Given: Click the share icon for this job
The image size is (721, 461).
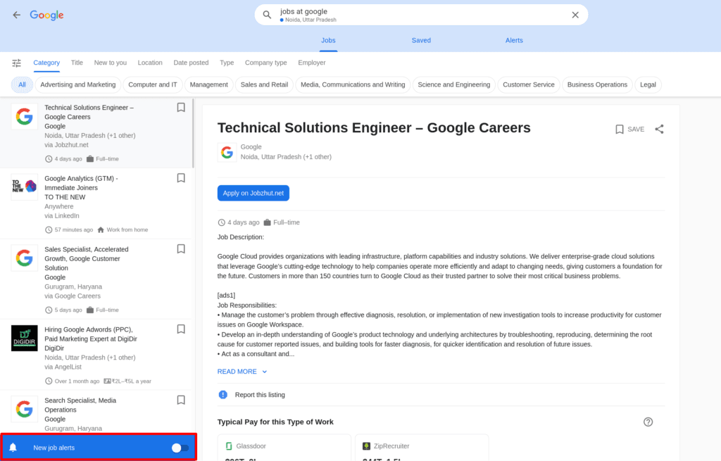Looking at the screenshot, I should 659,130.
